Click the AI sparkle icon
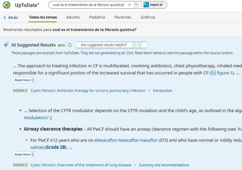This screenshot has height=170, width=242. [x=6, y=45]
